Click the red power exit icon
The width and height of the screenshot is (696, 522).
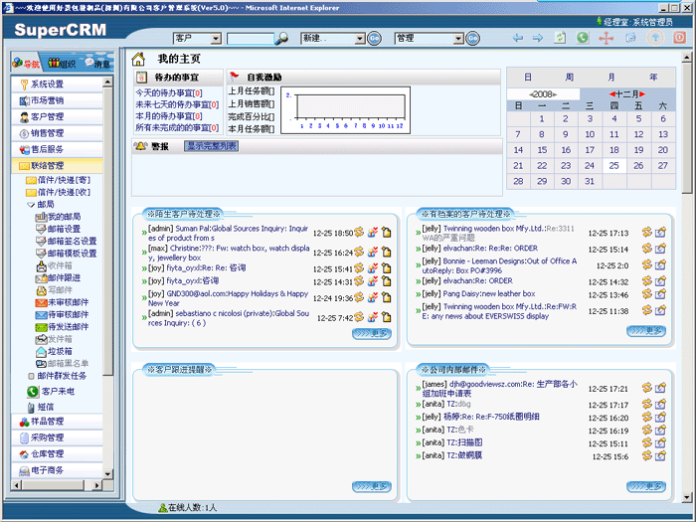[x=679, y=38]
